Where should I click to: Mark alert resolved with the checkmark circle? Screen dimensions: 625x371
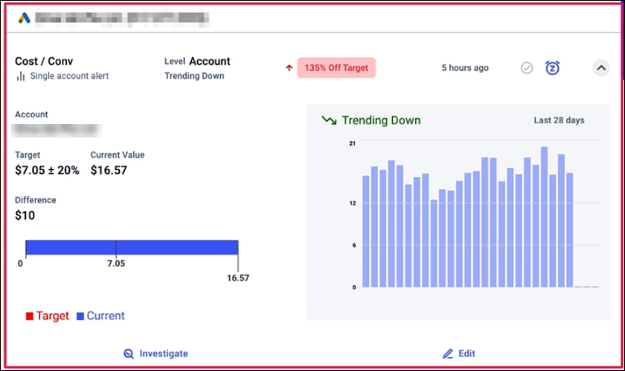(x=527, y=68)
